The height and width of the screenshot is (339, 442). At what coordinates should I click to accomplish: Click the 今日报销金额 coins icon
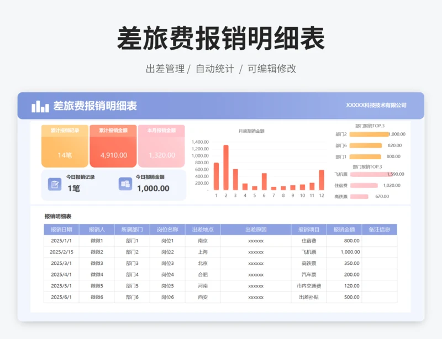tap(125, 184)
